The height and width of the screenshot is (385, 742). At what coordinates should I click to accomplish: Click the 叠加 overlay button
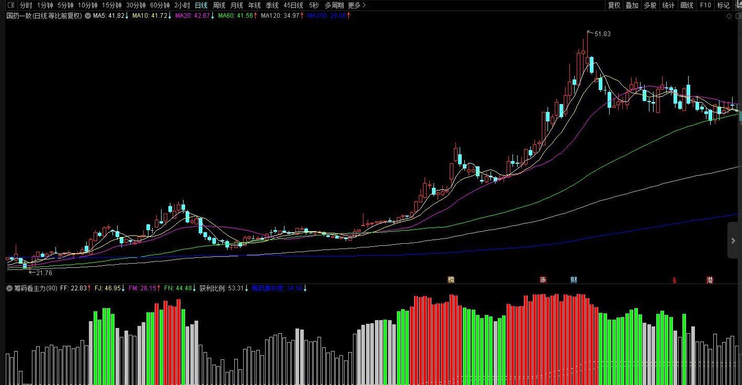632,5
